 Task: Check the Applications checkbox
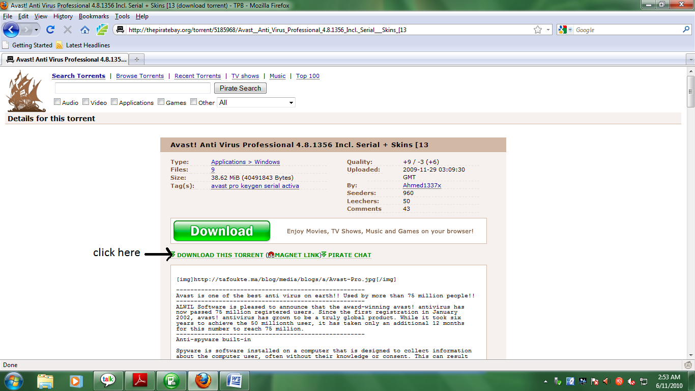pyautogui.click(x=114, y=102)
